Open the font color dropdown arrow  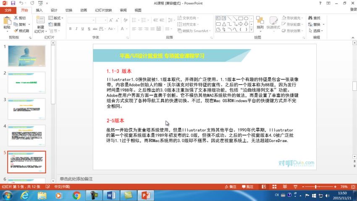tap(126, 29)
